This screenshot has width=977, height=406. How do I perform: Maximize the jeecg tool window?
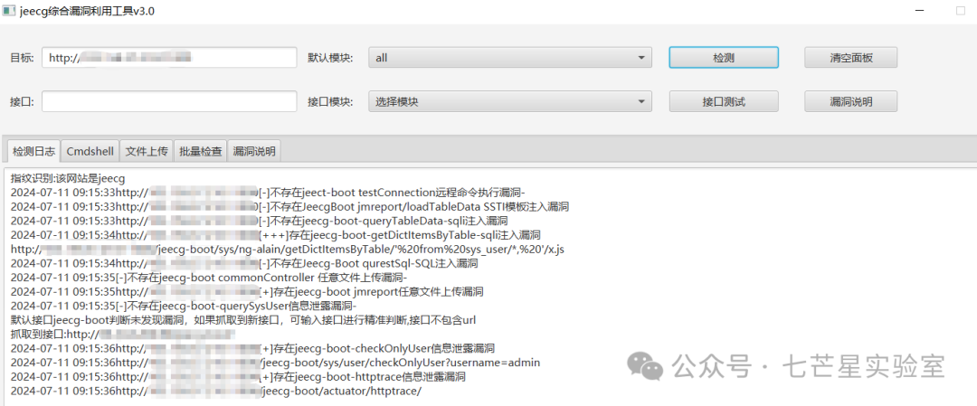[x=960, y=11]
